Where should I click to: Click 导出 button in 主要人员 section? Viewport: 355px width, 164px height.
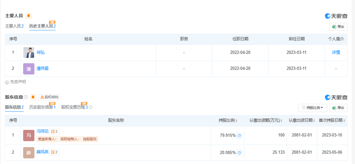click(x=338, y=27)
